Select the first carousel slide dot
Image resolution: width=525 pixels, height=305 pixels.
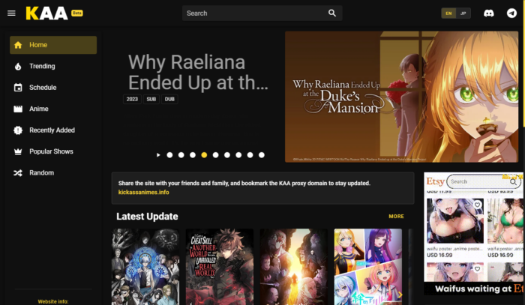coord(169,155)
